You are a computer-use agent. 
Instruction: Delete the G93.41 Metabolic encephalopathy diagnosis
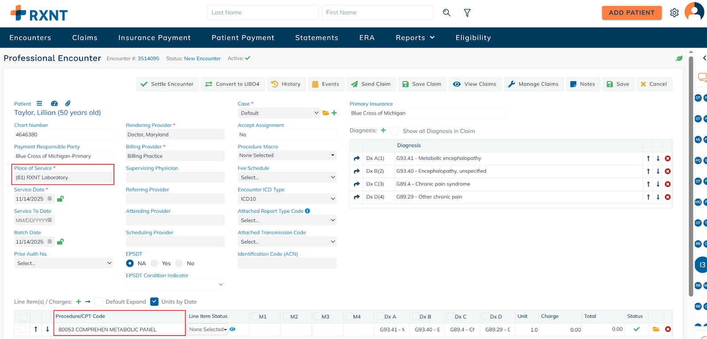668,158
